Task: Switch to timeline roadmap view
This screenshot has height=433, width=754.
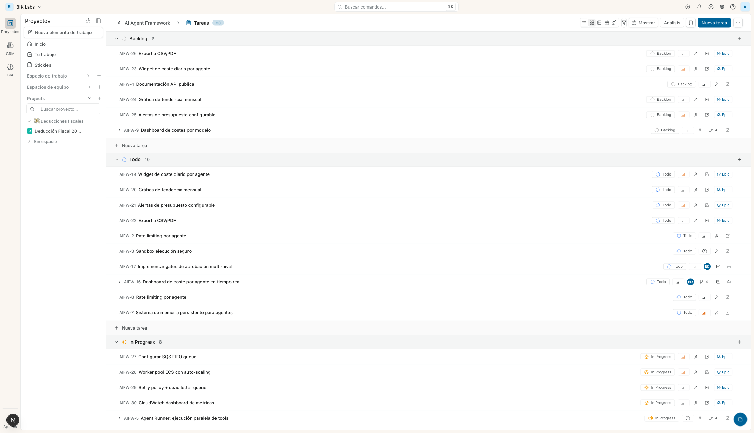Action: coord(614,23)
